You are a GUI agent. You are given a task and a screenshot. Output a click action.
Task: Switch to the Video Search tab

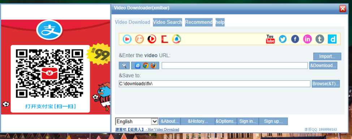pos(167,22)
